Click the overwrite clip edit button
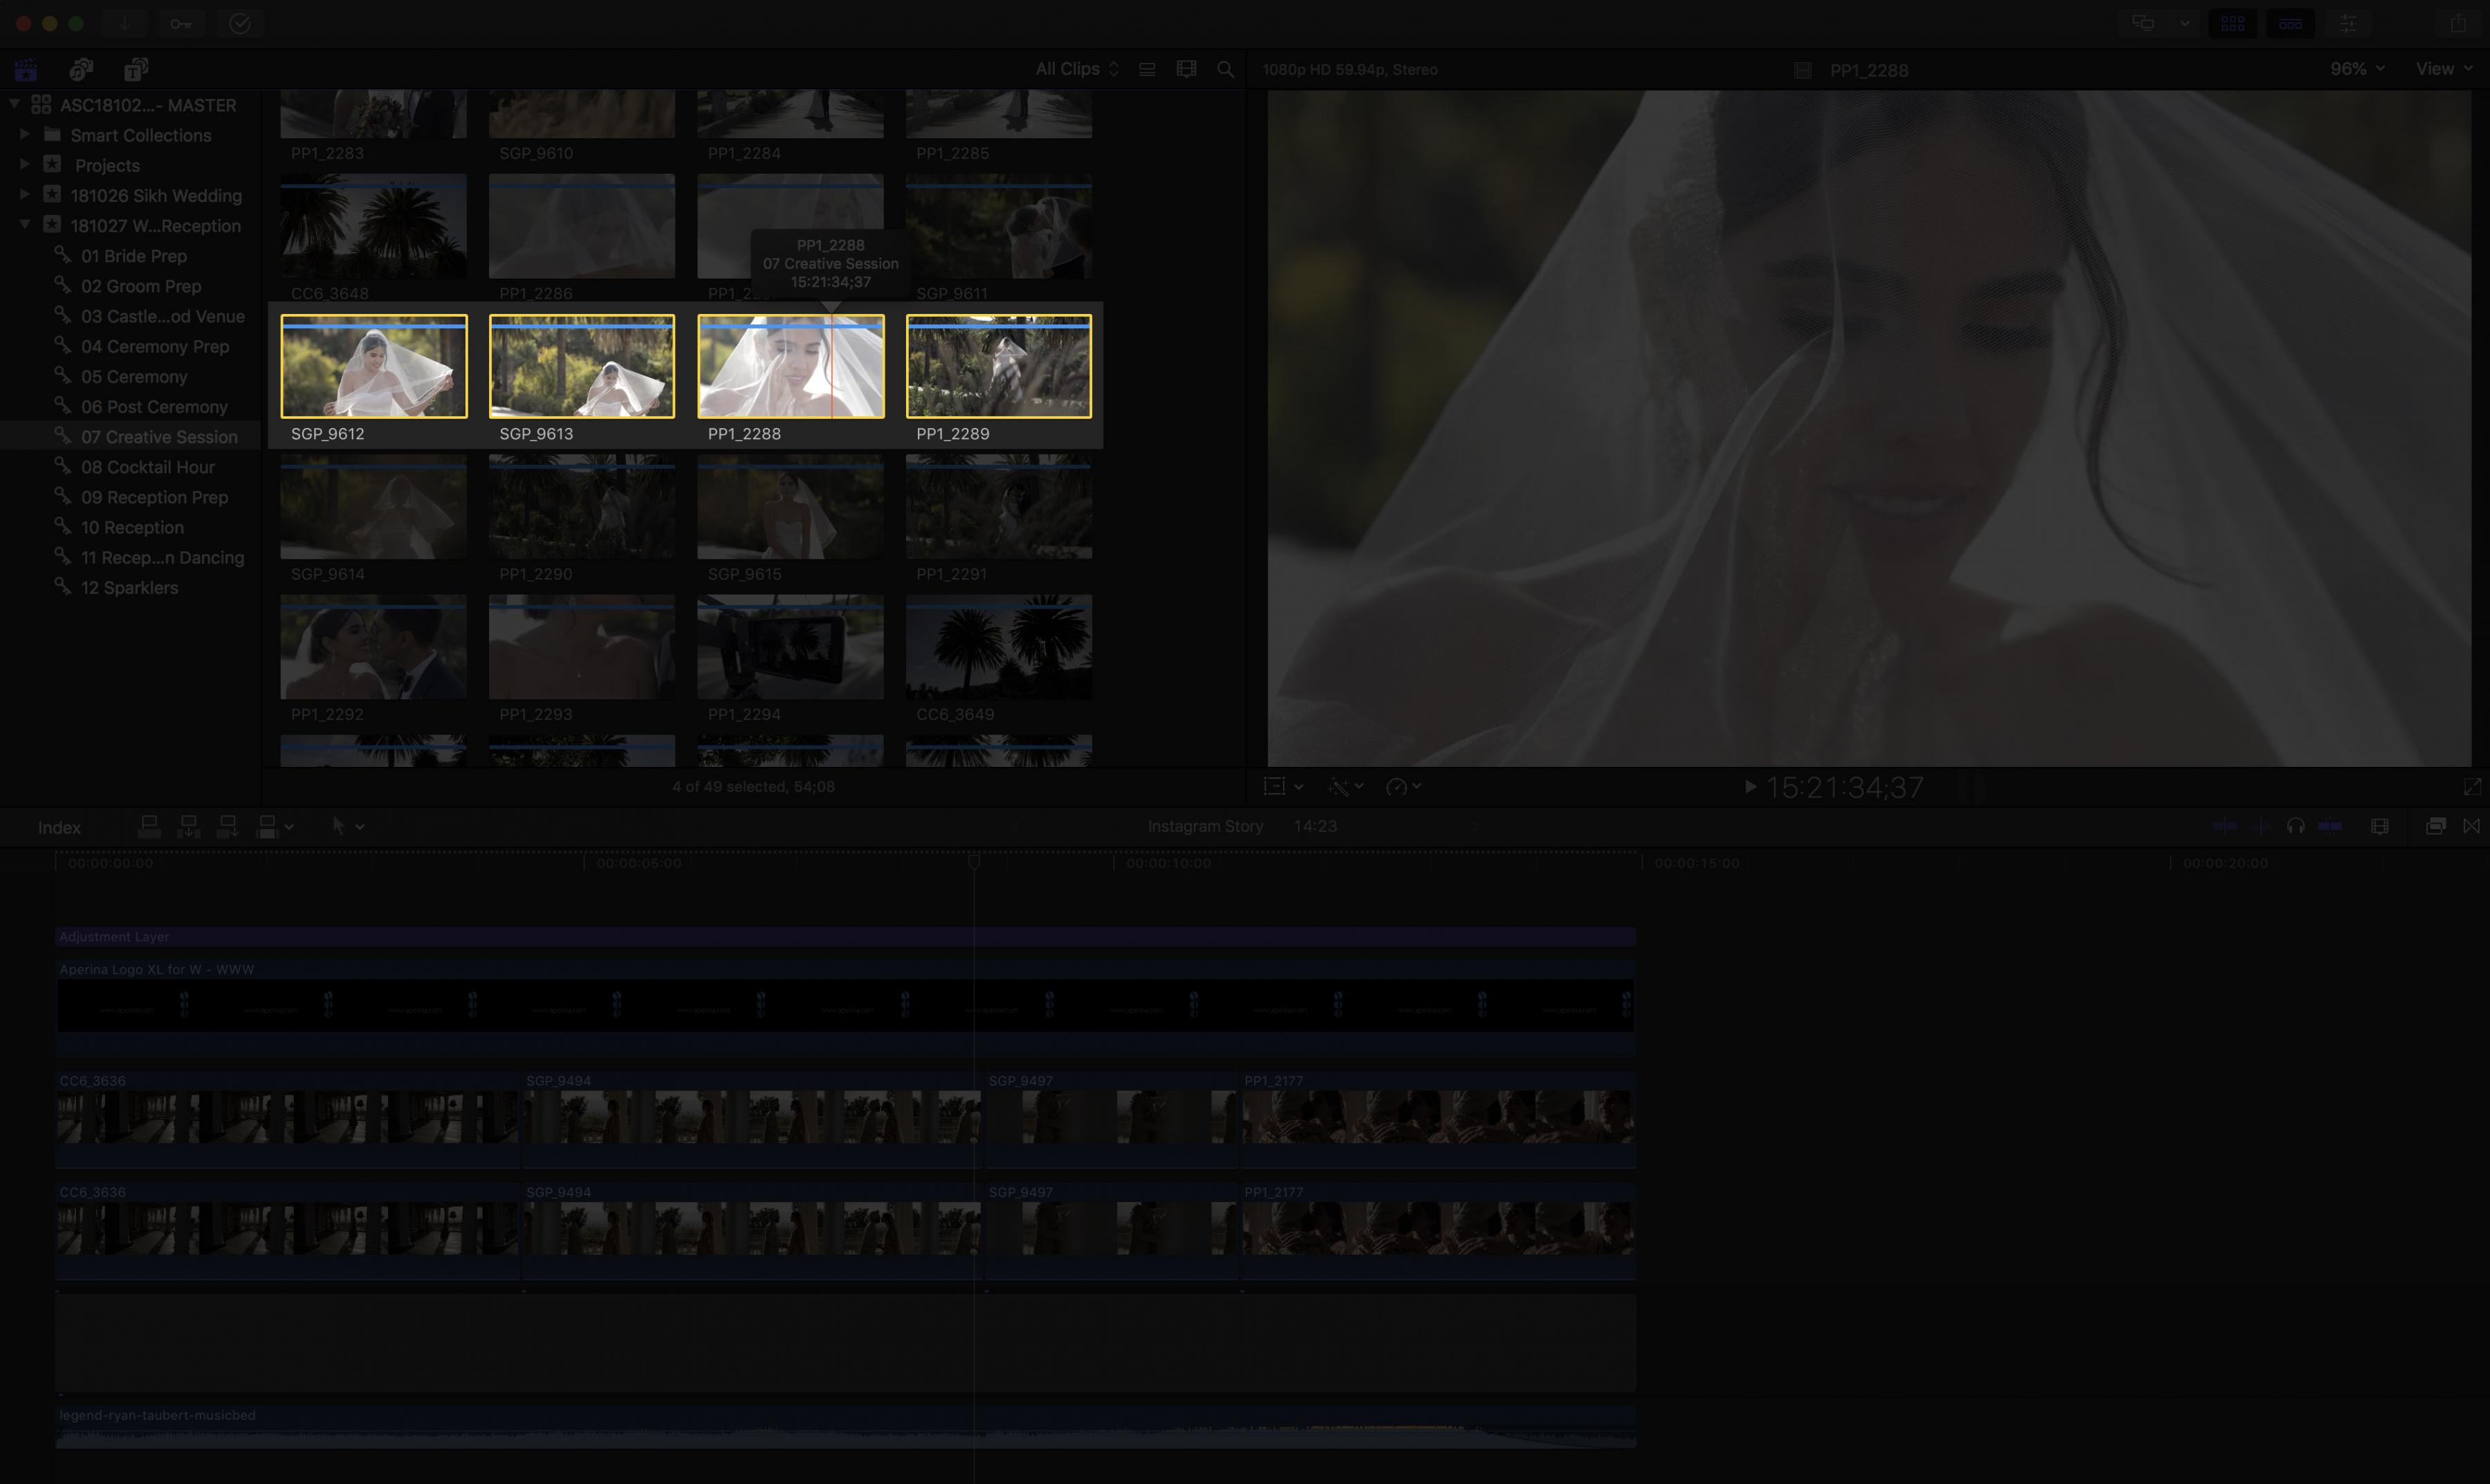This screenshot has height=1484, width=2490. [x=267, y=826]
